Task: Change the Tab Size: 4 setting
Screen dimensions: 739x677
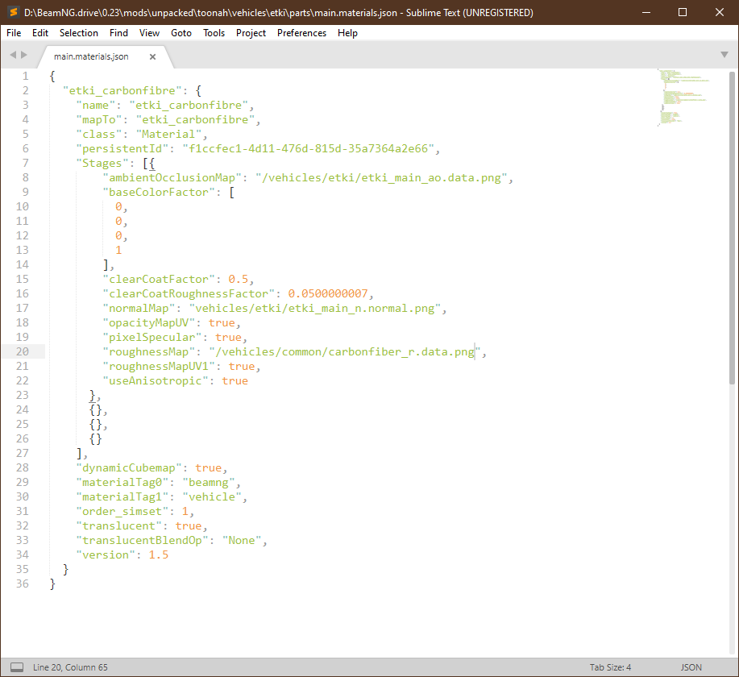Action: coord(610,667)
